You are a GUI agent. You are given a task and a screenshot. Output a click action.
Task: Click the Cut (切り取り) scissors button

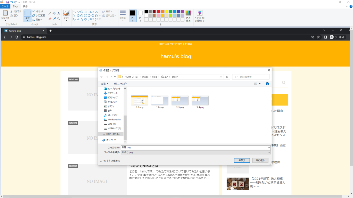[x=16, y=11]
